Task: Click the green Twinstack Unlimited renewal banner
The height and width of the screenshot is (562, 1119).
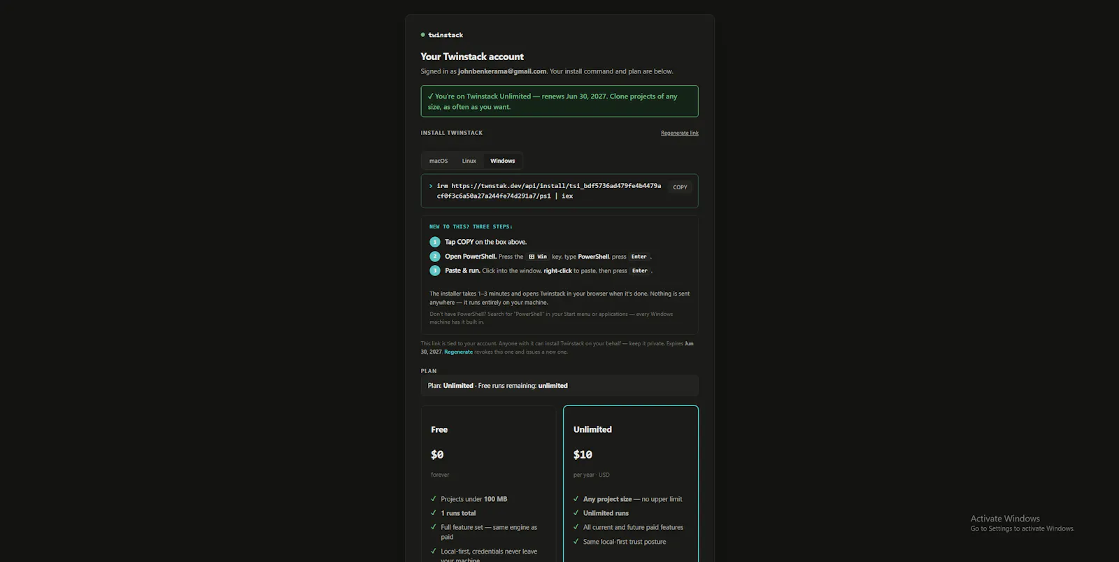Action: 559,101
